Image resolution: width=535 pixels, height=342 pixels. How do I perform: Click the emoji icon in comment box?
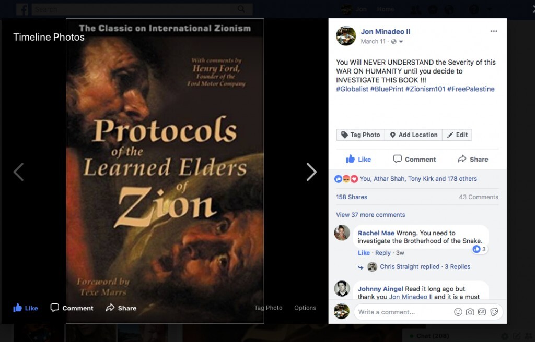[x=458, y=312]
